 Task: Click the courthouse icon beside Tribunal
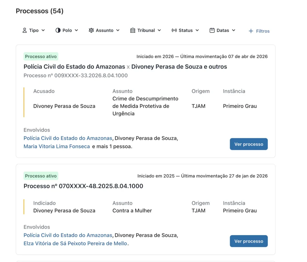tap(133, 30)
